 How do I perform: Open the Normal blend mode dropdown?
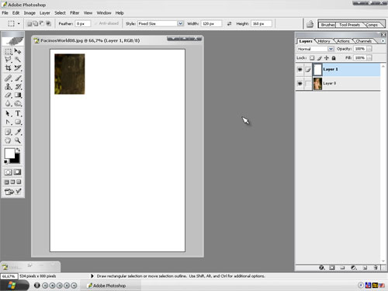point(315,49)
